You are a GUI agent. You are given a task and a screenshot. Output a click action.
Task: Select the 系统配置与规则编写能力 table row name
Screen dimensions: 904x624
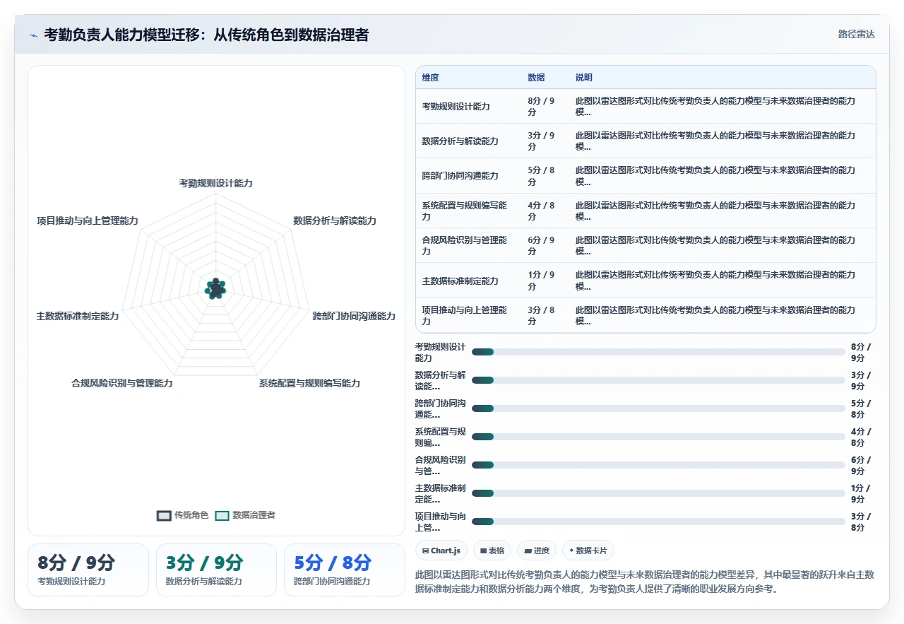(465, 211)
